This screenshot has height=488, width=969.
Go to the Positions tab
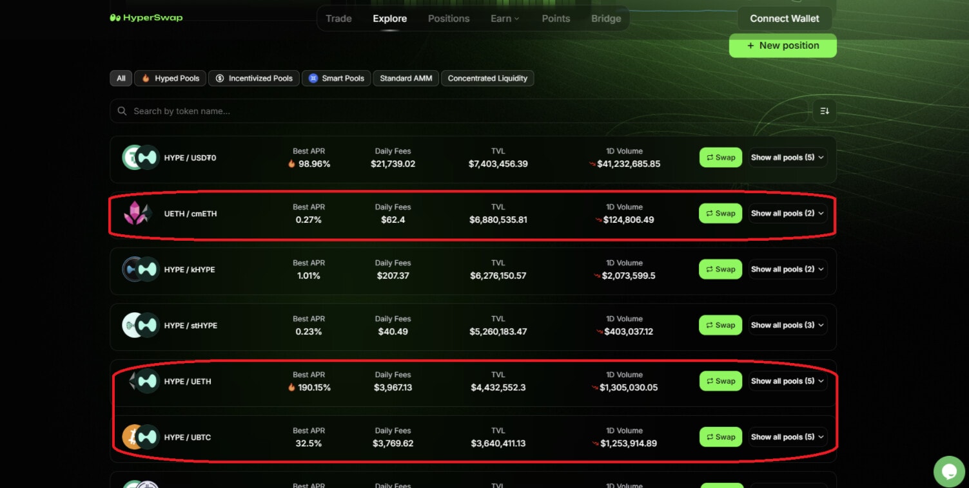coord(449,19)
